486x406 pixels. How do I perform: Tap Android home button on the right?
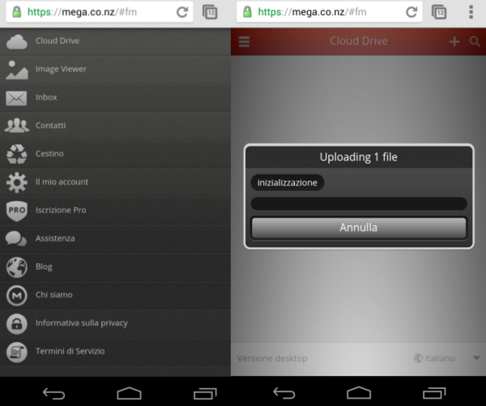359,393
